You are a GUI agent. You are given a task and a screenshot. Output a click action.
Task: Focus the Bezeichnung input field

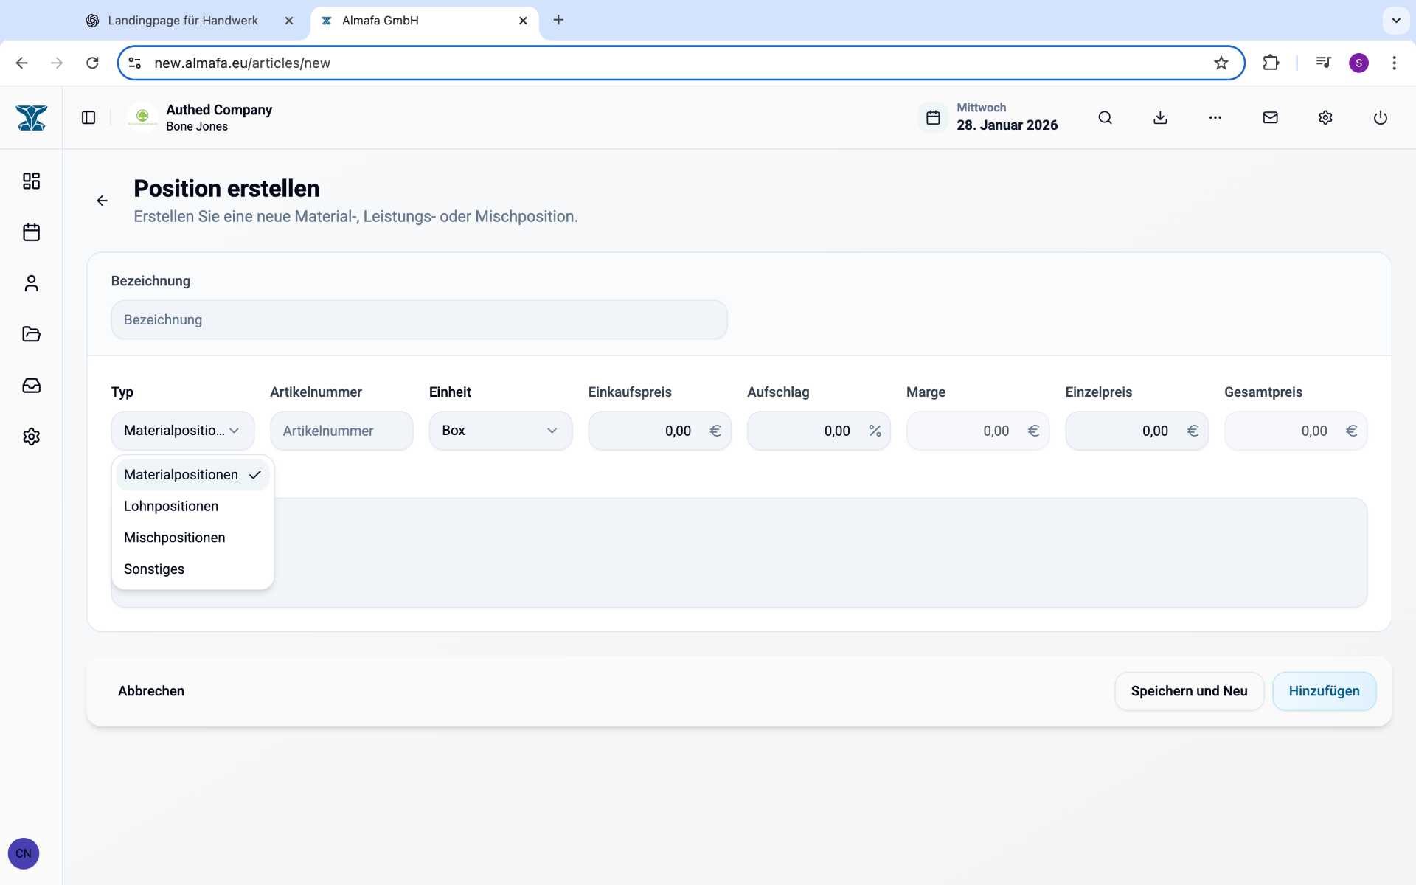(419, 319)
